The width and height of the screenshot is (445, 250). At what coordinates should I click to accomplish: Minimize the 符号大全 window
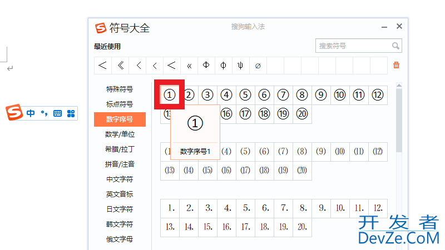pyautogui.click(x=384, y=27)
